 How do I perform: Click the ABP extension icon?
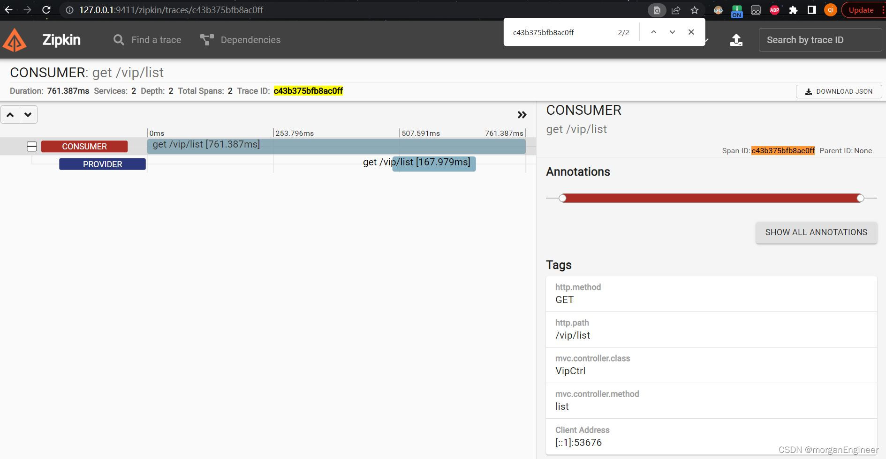pyautogui.click(x=774, y=10)
